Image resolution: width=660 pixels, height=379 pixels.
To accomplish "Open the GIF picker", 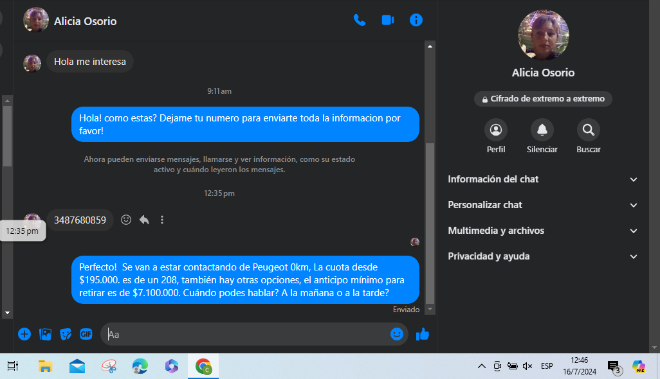I will [86, 334].
